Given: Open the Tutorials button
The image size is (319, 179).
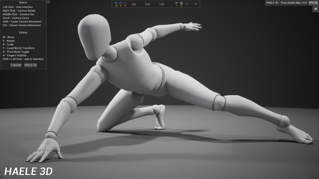Looking at the screenshot, I should (16, 65).
